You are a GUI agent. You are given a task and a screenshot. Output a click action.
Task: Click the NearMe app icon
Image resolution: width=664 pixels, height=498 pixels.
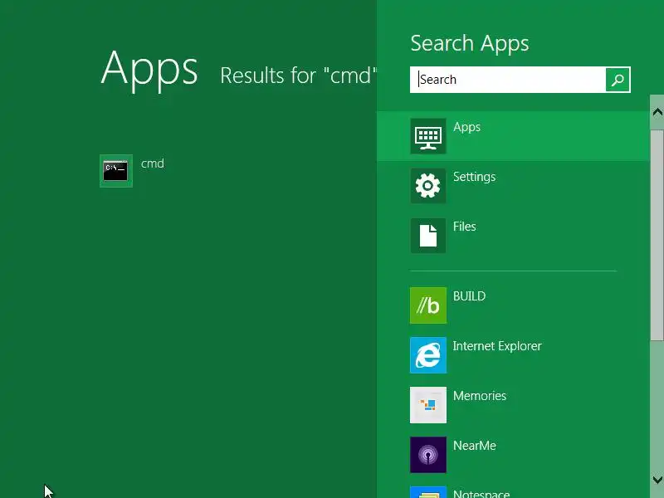point(428,454)
